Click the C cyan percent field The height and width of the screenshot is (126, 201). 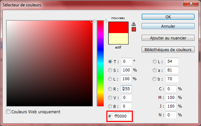(x=171, y=89)
